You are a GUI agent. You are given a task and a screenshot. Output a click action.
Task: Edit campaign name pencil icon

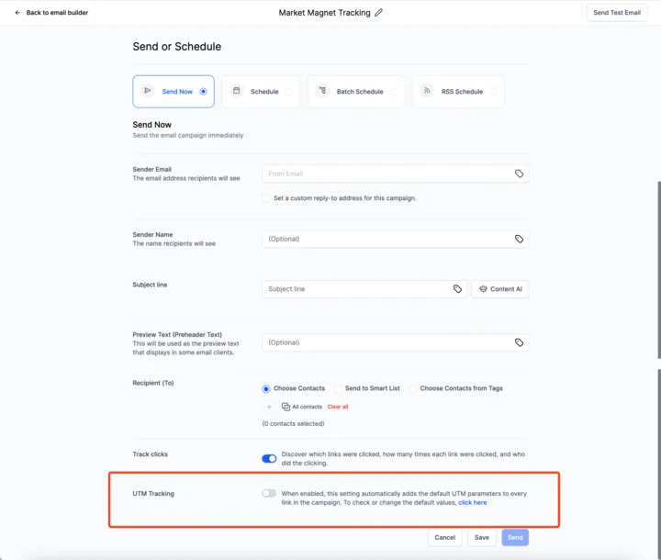[x=378, y=13]
